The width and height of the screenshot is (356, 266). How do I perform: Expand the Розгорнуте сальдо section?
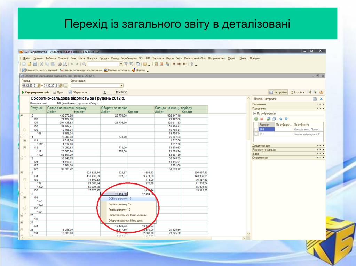pos(323,150)
